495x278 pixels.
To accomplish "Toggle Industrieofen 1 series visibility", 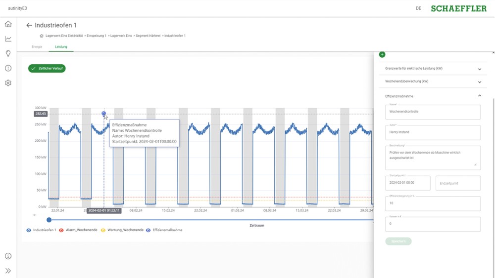I will coord(29,230).
